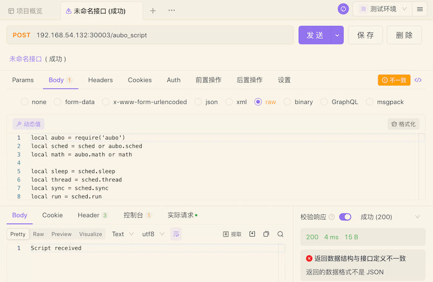This screenshot has height=282, width=433.
Task: Turn off the 校验响应 toggle switch
Action: point(345,217)
